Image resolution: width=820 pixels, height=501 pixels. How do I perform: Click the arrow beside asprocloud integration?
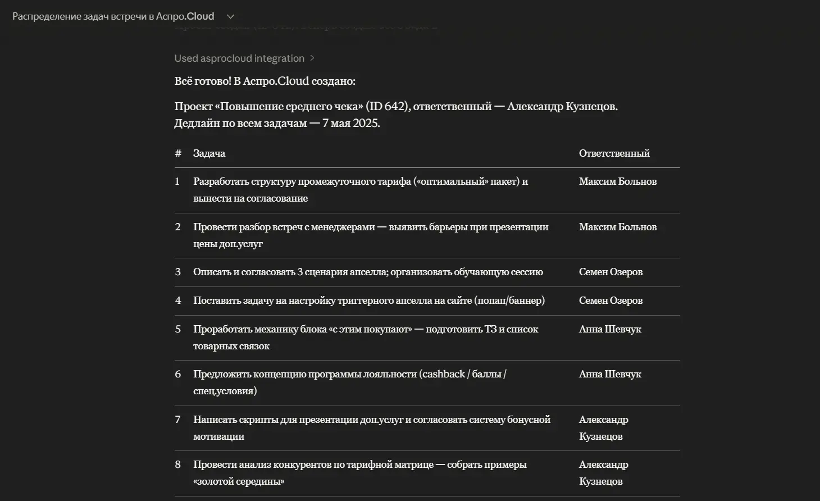(x=312, y=58)
